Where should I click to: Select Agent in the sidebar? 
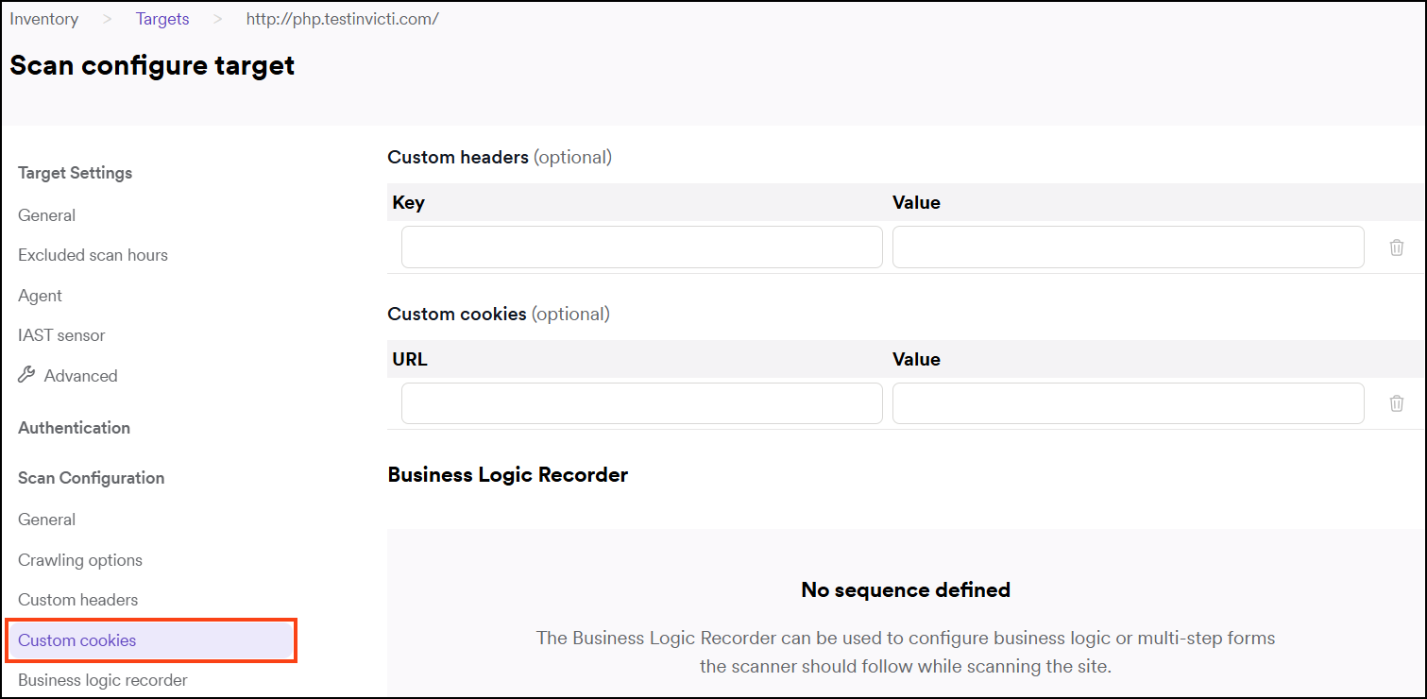tap(40, 295)
